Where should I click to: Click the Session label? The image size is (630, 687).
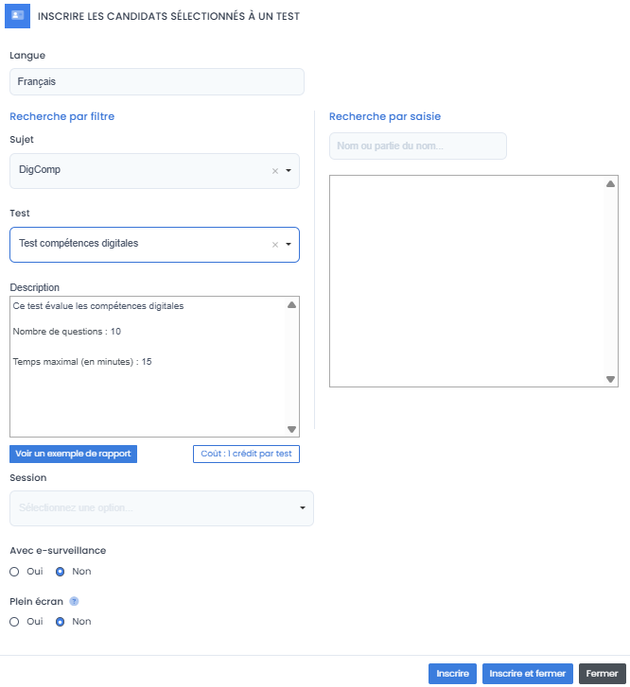(x=28, y=477)
